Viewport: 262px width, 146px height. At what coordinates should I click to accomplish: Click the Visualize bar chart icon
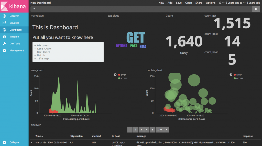coord(4,23)
